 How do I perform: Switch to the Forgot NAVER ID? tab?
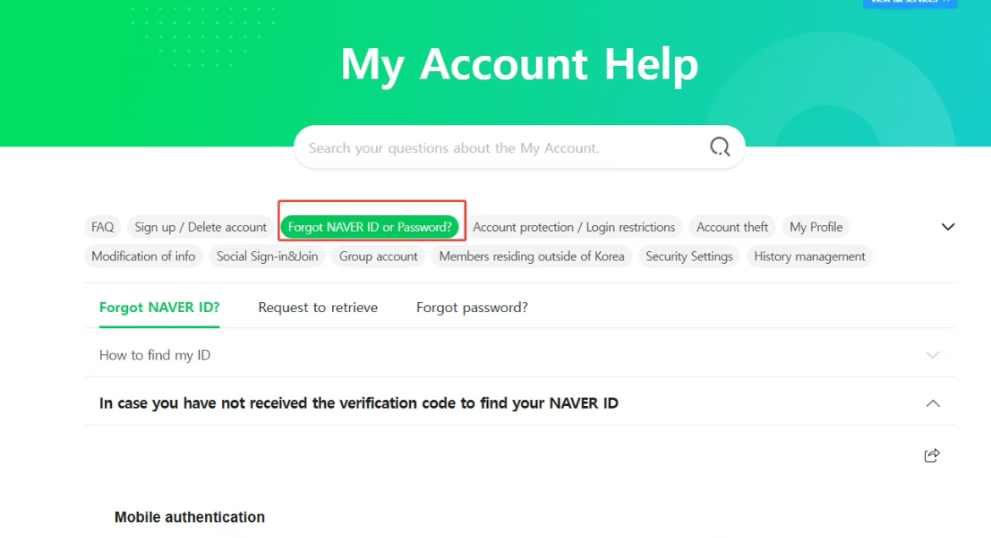(x=159, y=307)
